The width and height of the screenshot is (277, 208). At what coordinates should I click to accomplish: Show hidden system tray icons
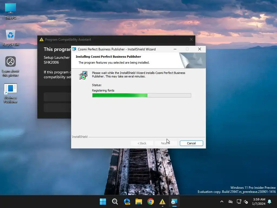coord(222,201)
